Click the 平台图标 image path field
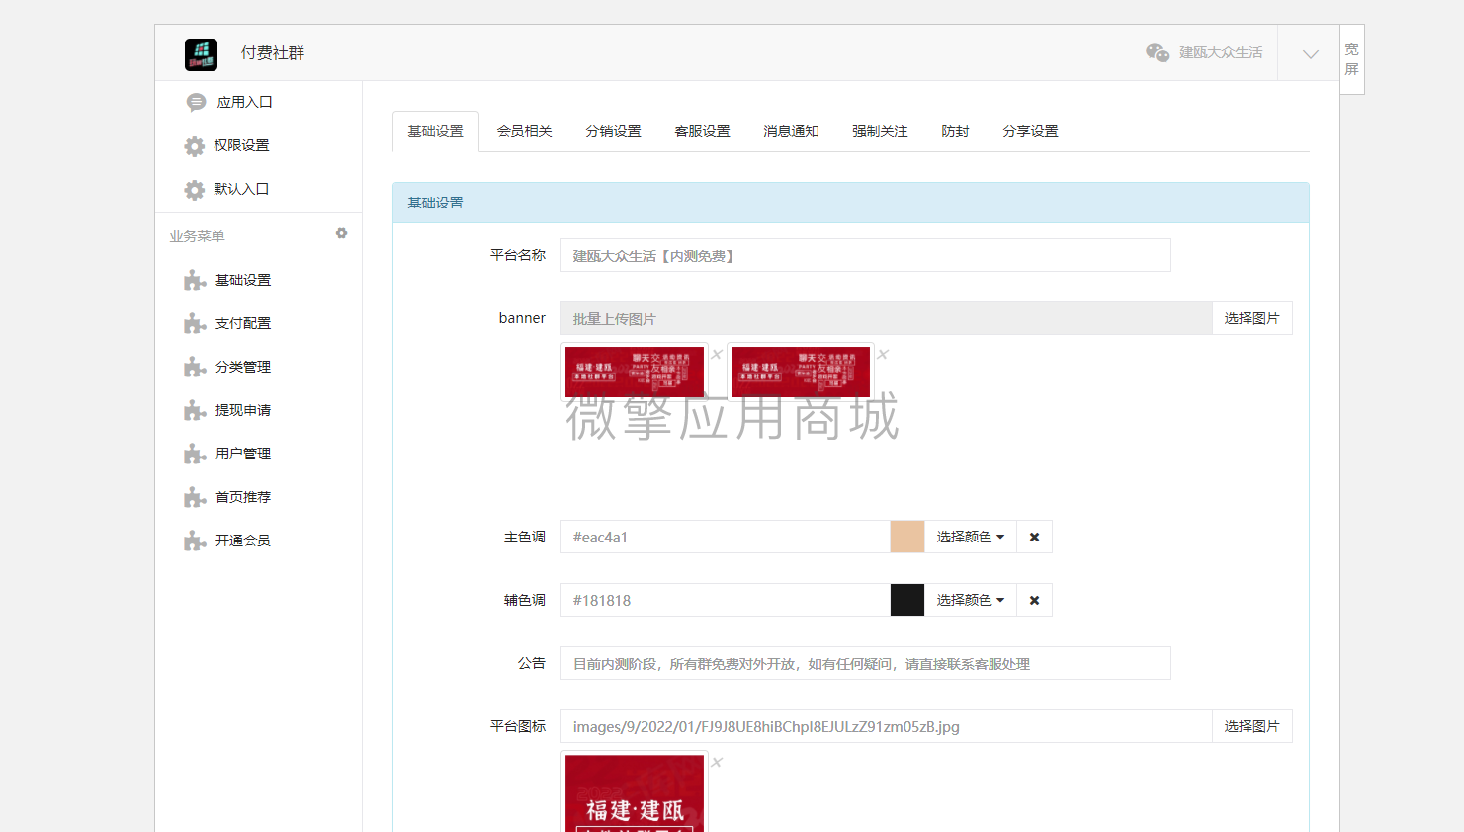This screenshot has height=832, width=1464. (887, 726)
